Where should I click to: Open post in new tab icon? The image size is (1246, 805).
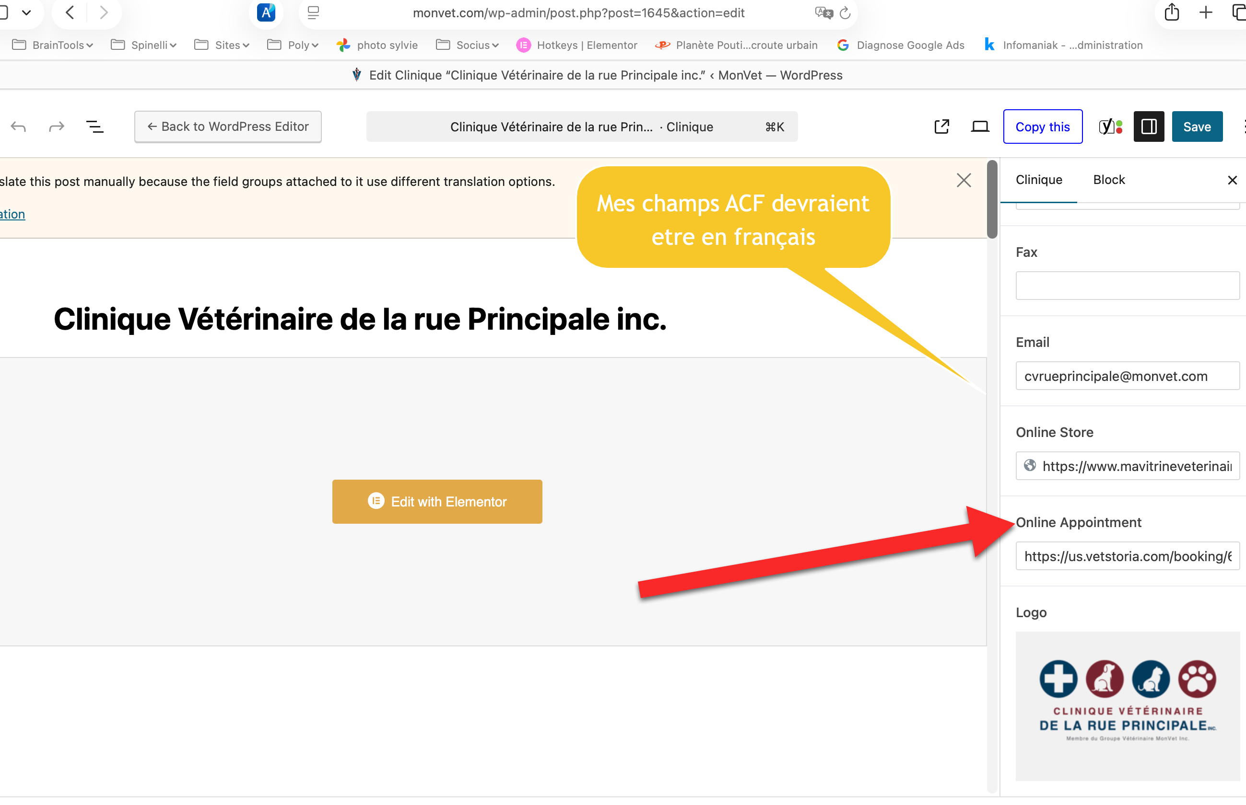point(941,126)
